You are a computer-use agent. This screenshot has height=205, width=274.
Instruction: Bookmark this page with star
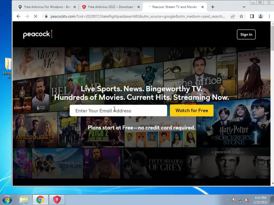(241, 16)
